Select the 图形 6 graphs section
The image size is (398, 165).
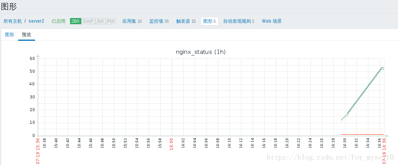[209, 21]
